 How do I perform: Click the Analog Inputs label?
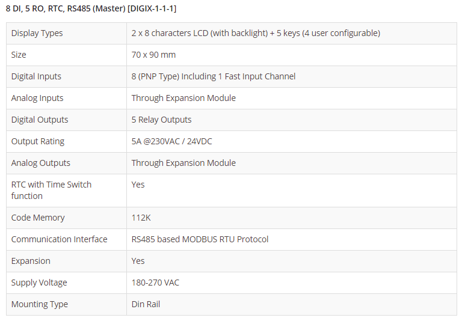(37, 98)
